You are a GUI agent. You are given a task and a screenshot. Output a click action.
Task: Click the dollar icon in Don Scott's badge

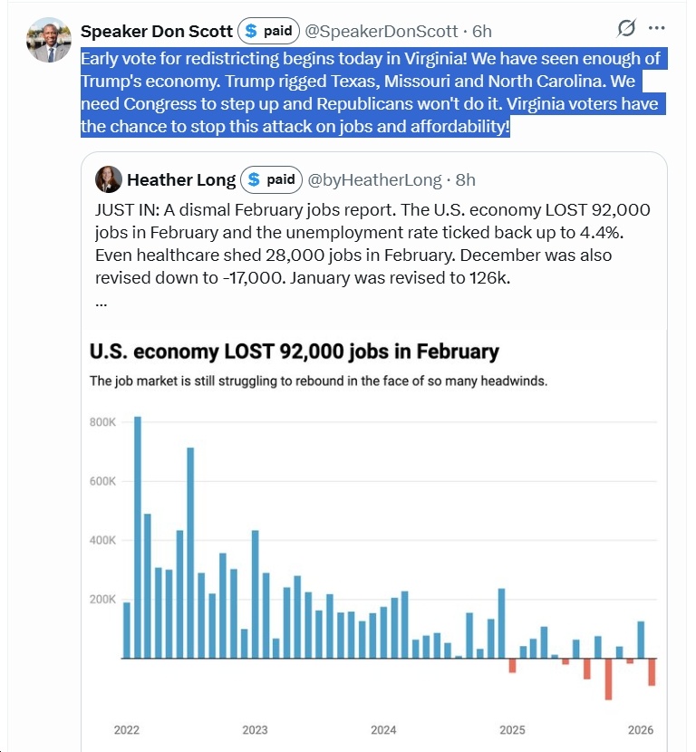pyautogui.click(x=250, y=31)
